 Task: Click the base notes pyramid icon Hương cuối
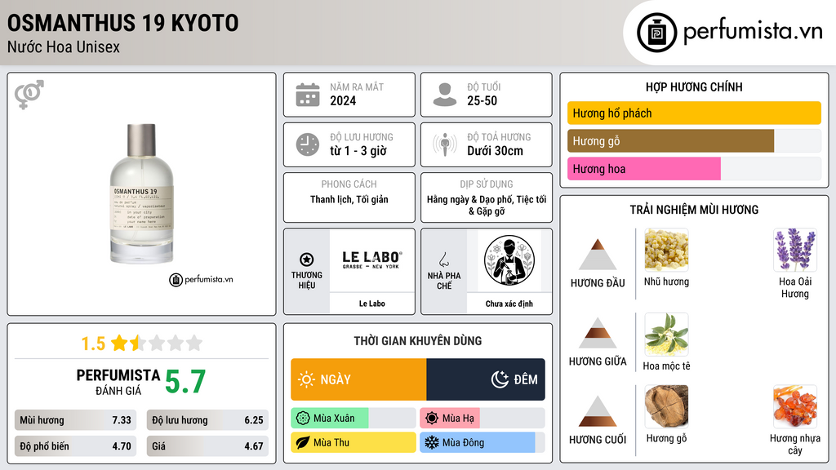598,411
